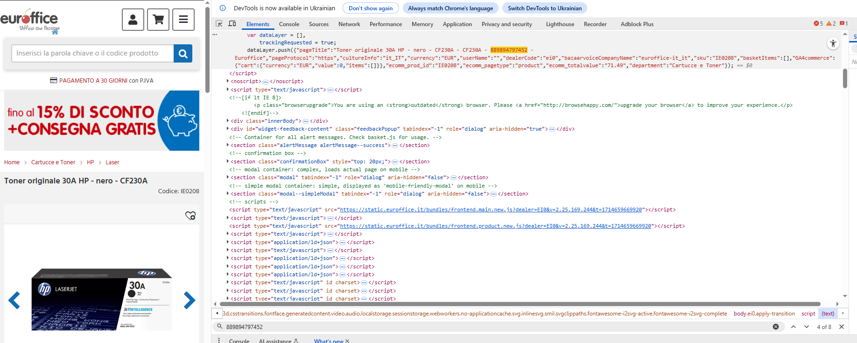Viewport: 857px width, 343px height.
Task: Open the drawer three-dot menu
Action: (219, 341)
